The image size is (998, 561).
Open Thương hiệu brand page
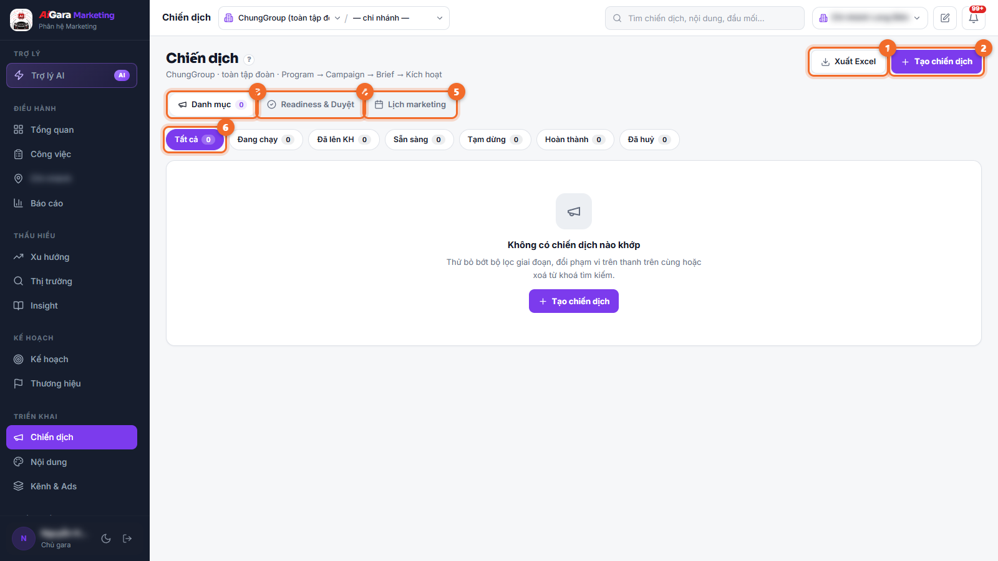pyautogui.click(x=72, y=383)
